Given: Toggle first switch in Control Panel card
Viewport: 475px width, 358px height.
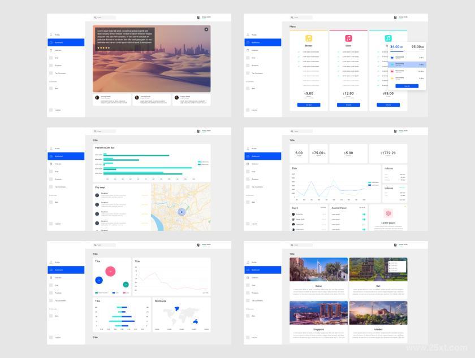Looking at the screenshot, I should click(x=364, y=215).
